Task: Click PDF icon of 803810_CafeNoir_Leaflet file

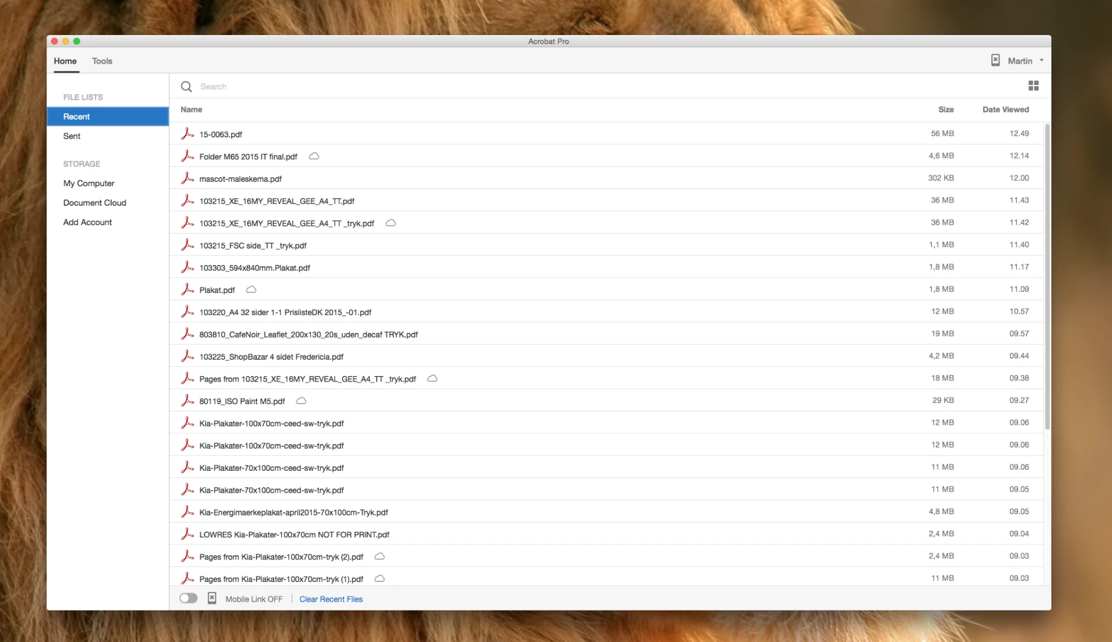Action: pos(187,334)
